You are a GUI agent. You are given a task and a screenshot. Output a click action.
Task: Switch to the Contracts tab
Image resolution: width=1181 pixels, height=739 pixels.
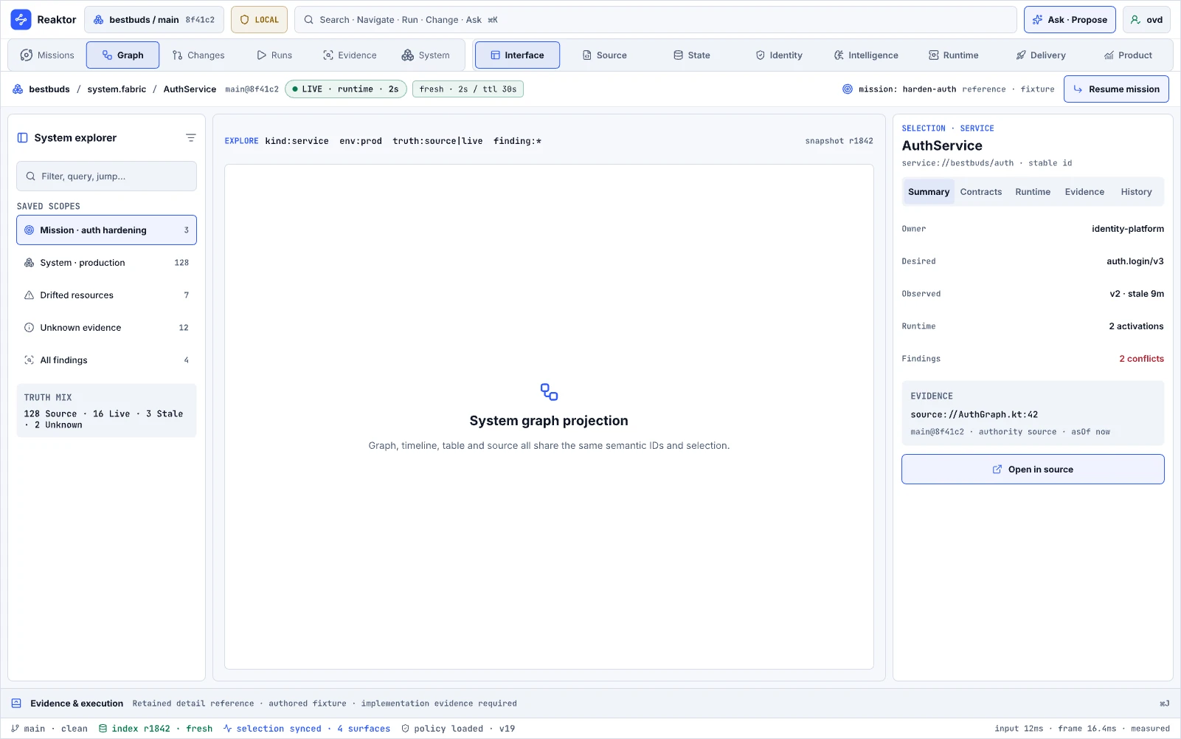(981, 192)
